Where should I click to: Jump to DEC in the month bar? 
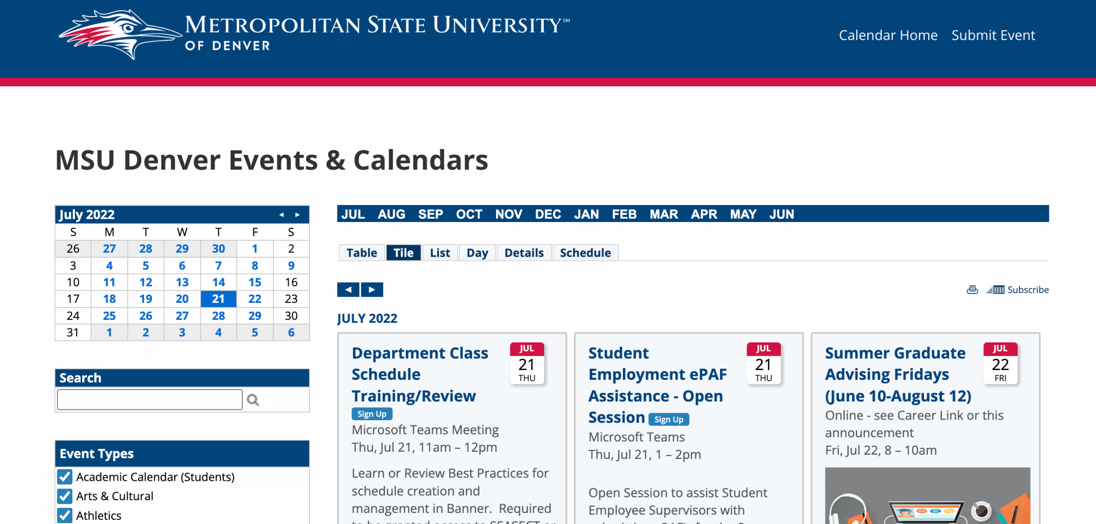pyautogui.click(x=548, y=214)
